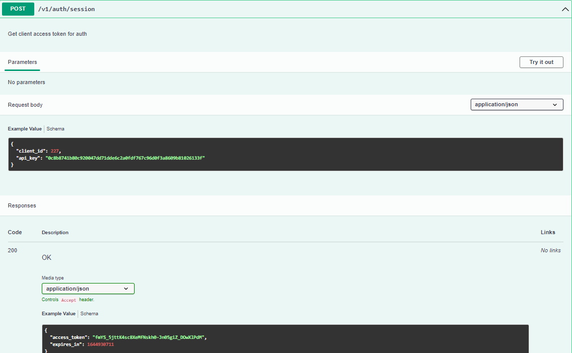Click the red Accept header code label

click(x=69, y=300)
